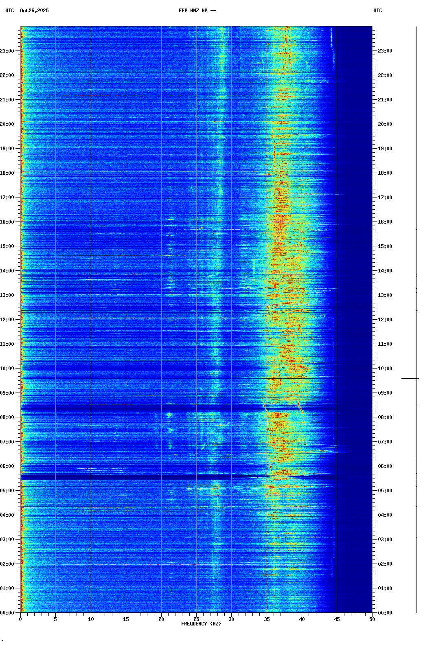The image size is (434, 645).
Task: Click the FREQUENCY (HZ) axis label
Action: (x=201, y=624)
